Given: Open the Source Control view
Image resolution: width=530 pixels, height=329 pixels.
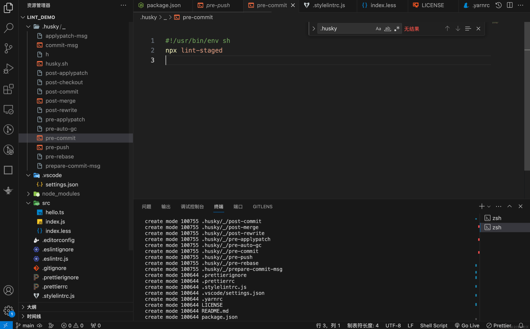Looking at the screenshot, I should (8, 48).
